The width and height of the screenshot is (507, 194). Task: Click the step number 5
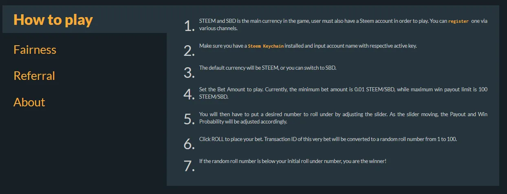(x=189, y=119)
